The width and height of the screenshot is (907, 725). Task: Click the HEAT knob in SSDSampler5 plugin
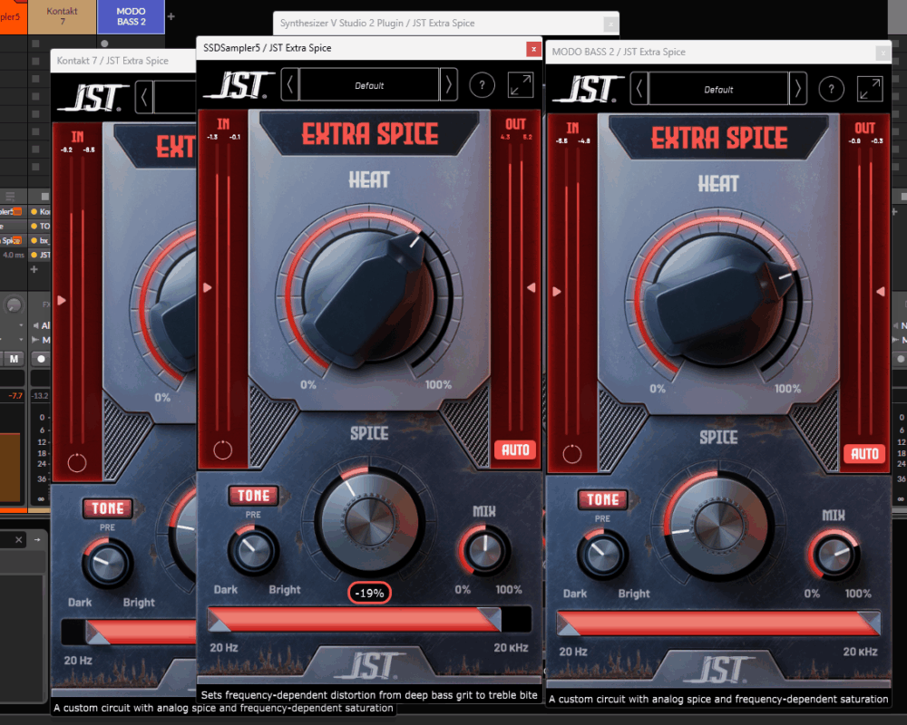click(368, 297)
